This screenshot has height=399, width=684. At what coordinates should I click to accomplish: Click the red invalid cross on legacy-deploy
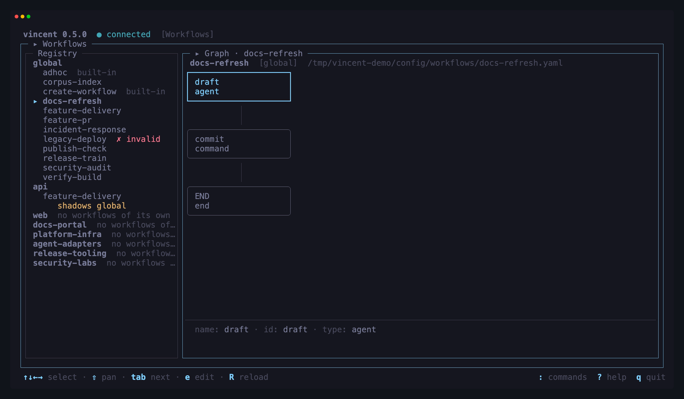pyautogui.click(x=119, y=139)
